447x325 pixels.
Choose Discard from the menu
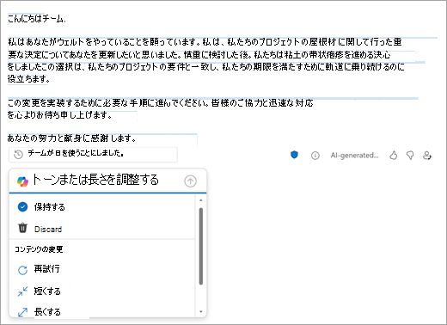102,229
